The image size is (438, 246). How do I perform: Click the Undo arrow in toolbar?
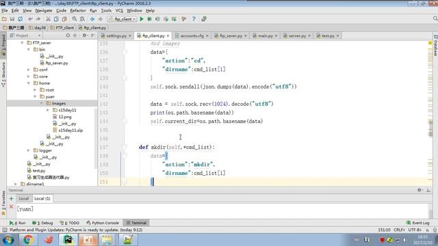30,19
